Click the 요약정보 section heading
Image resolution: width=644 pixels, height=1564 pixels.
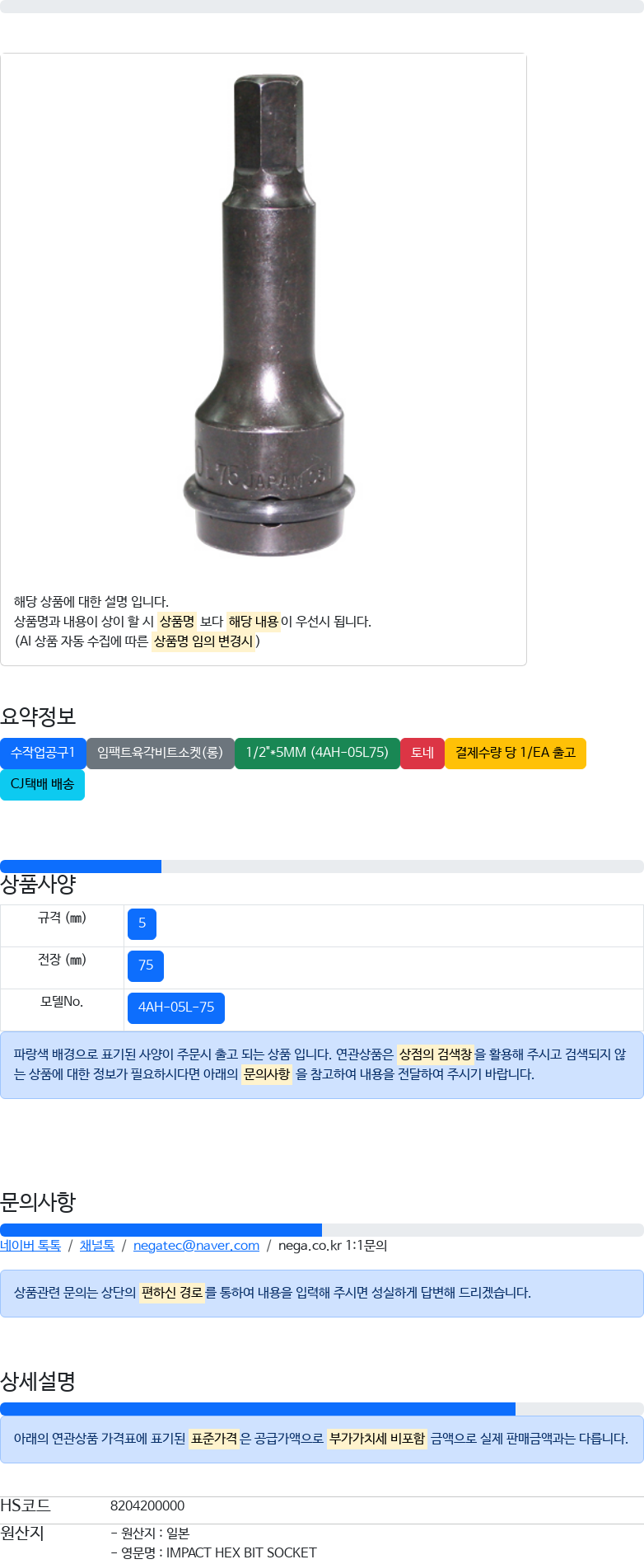pos(38,716)
